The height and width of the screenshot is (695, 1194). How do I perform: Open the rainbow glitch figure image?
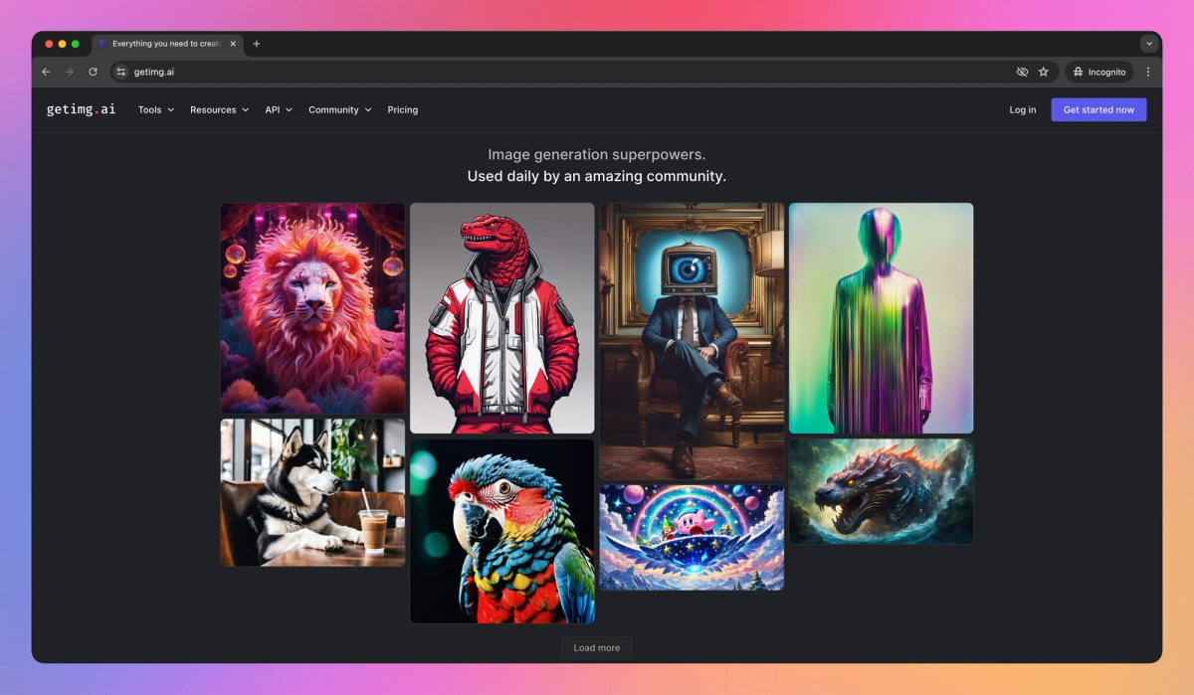[x=881, y=318]
